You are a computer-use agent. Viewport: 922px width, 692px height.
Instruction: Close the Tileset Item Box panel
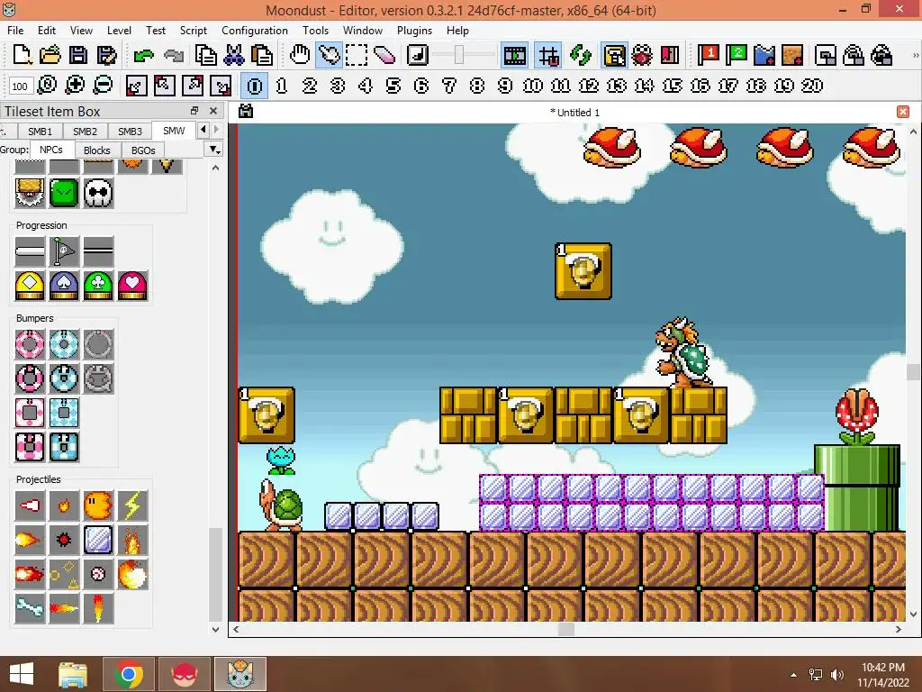213,111
